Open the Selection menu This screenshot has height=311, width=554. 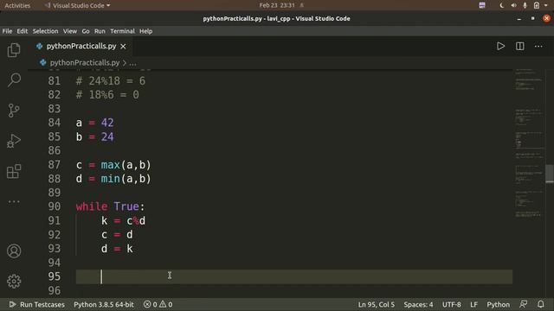(45, 31)
